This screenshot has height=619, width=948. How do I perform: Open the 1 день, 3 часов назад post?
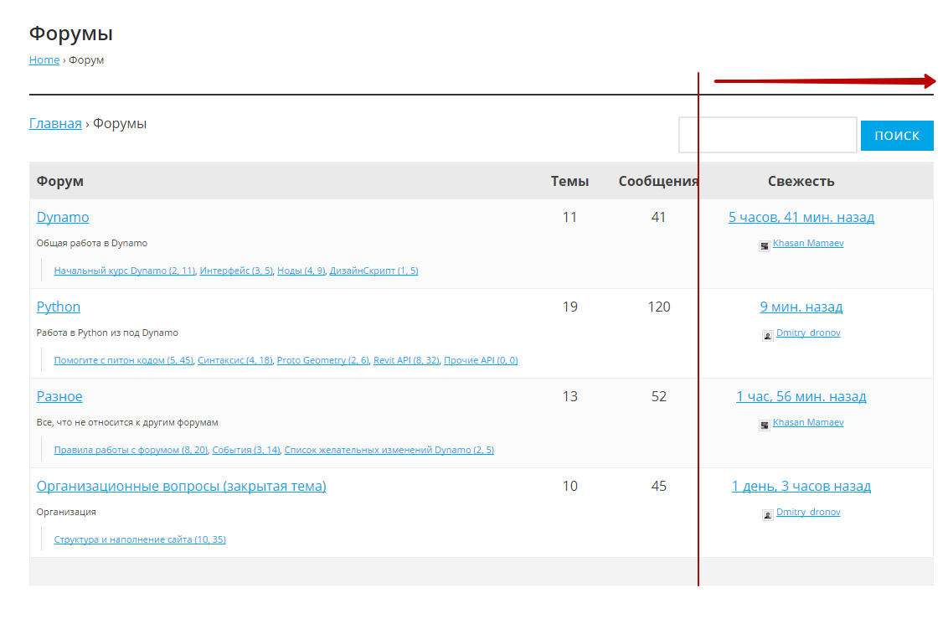[801, 486]
